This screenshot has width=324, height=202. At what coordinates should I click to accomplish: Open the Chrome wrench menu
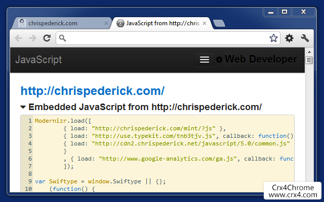[305, 38]
